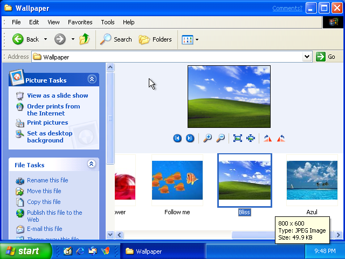Open the Help menu
The height and width of the screenshot is (259, 345).
point(129,22)
